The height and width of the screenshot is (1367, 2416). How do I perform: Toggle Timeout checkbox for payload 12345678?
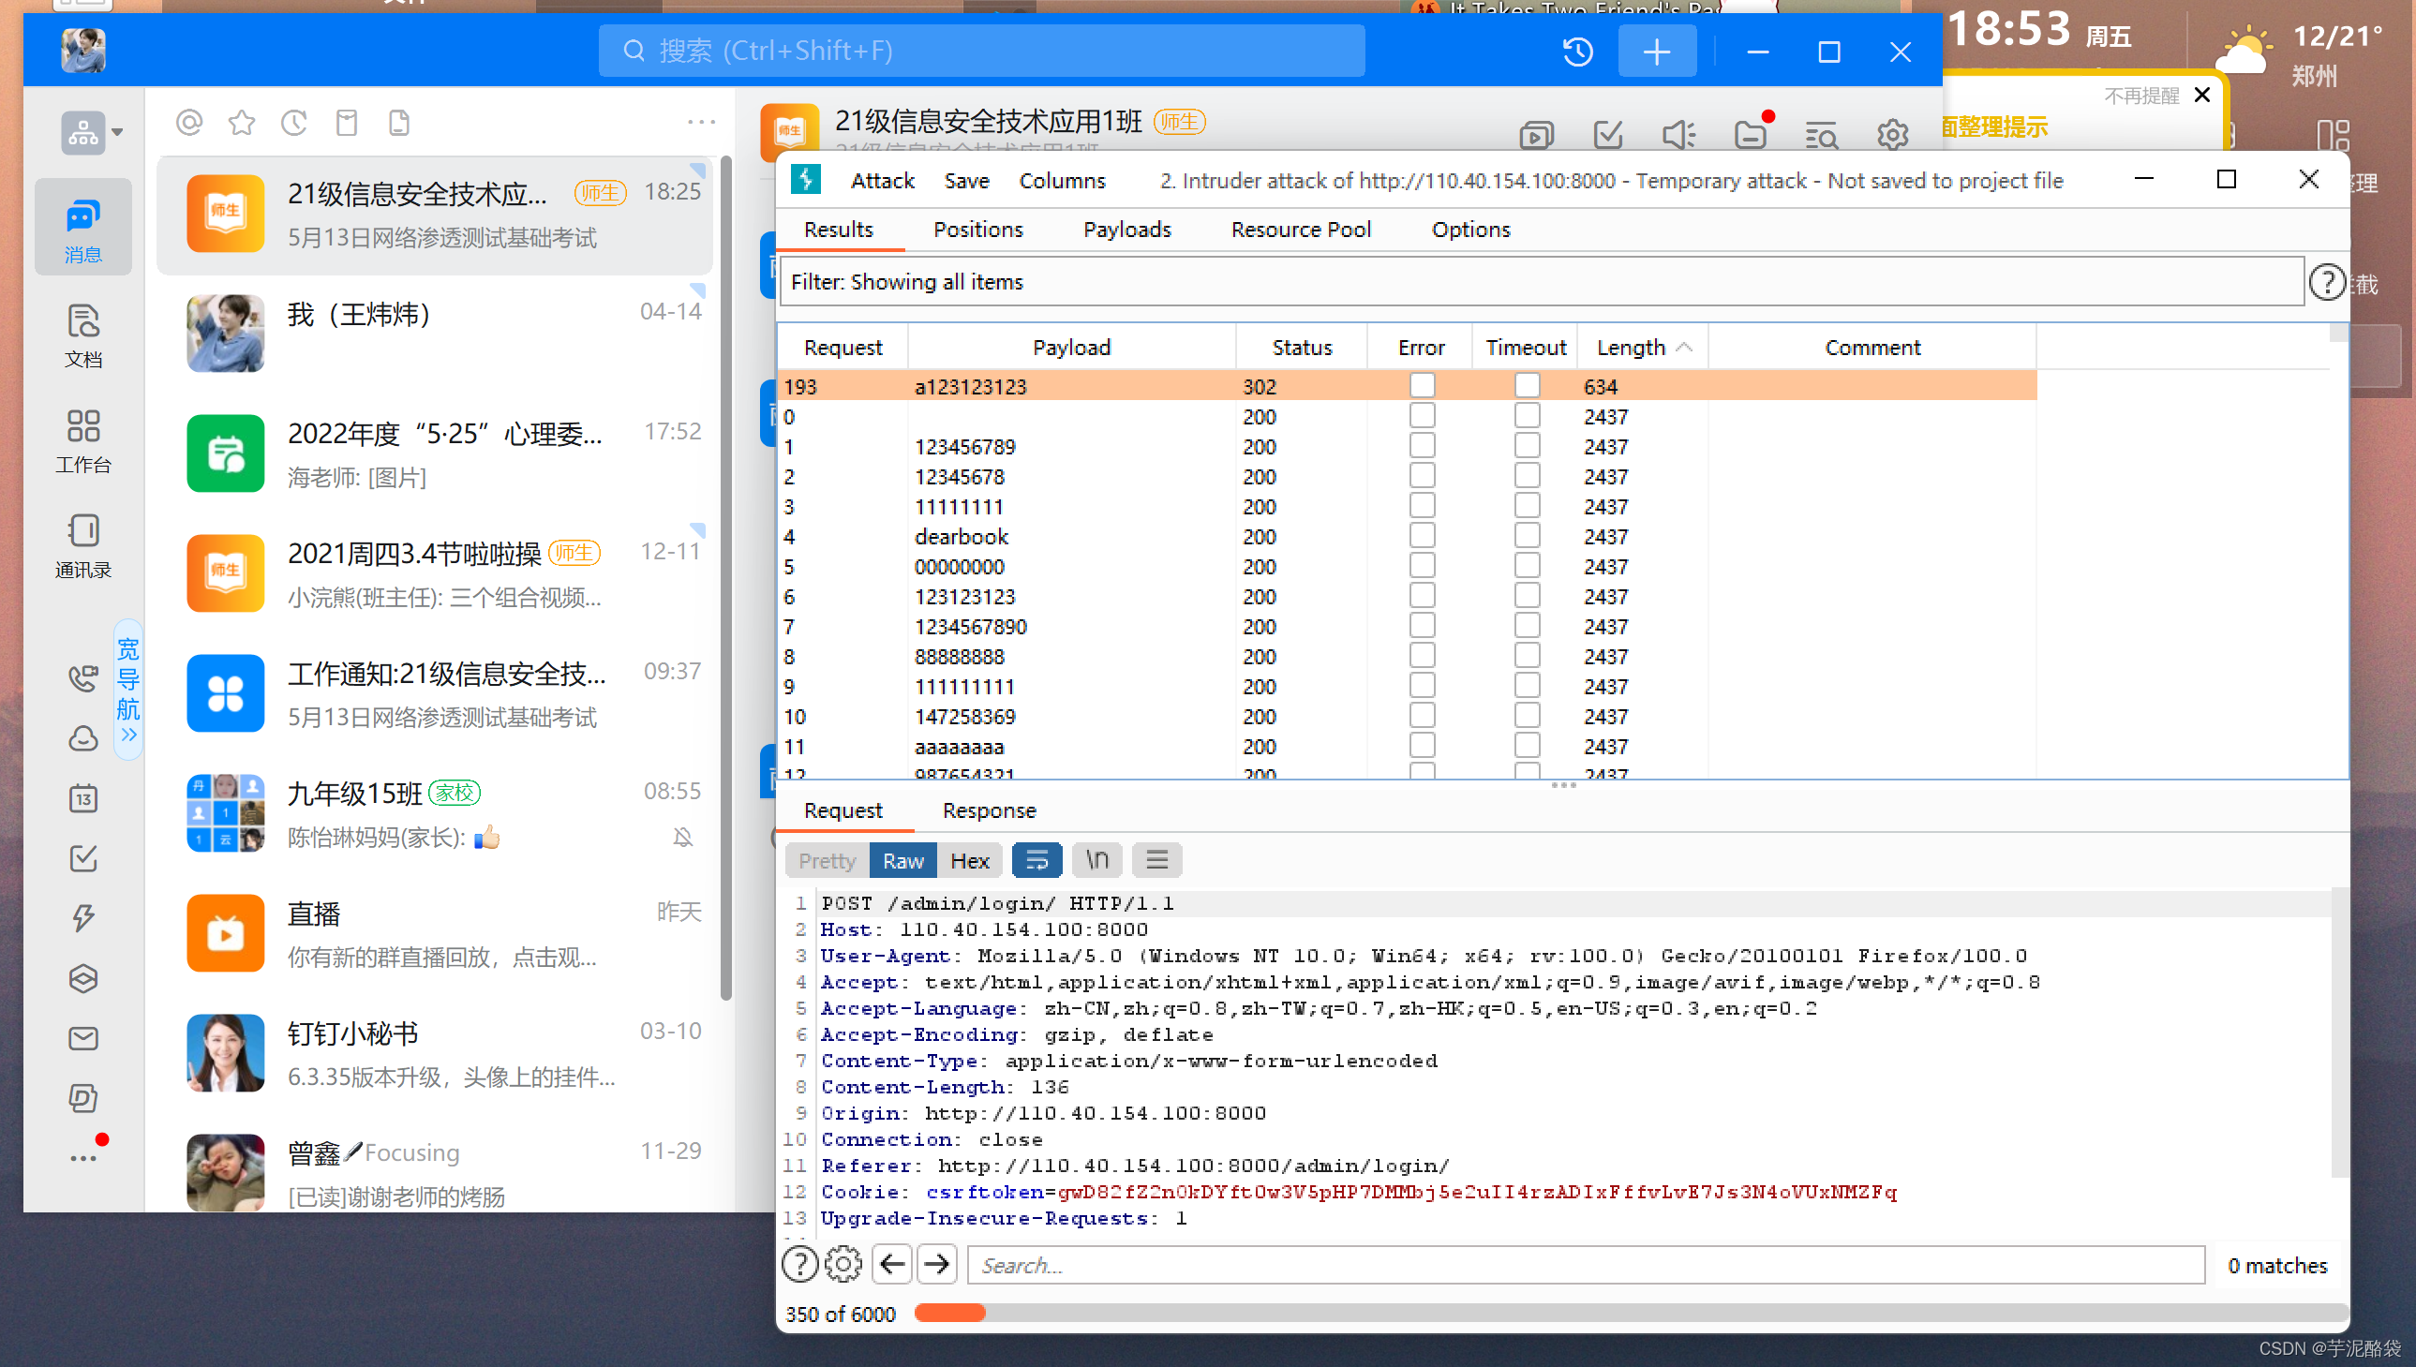[x=1527, y=476]
